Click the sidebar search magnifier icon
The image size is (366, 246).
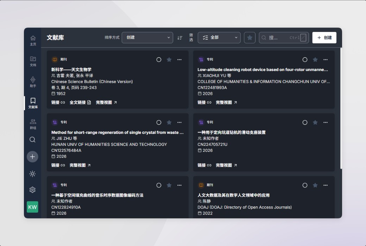point(32,140)
